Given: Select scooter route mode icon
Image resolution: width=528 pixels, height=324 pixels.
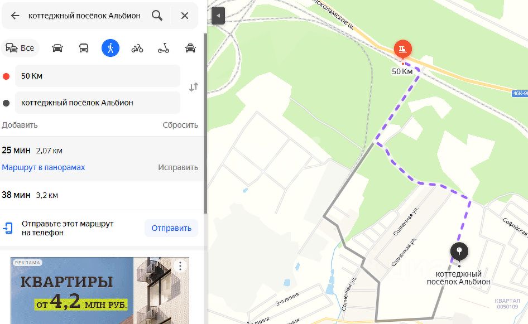Looking at the screenshot, I should click(164, 48).
